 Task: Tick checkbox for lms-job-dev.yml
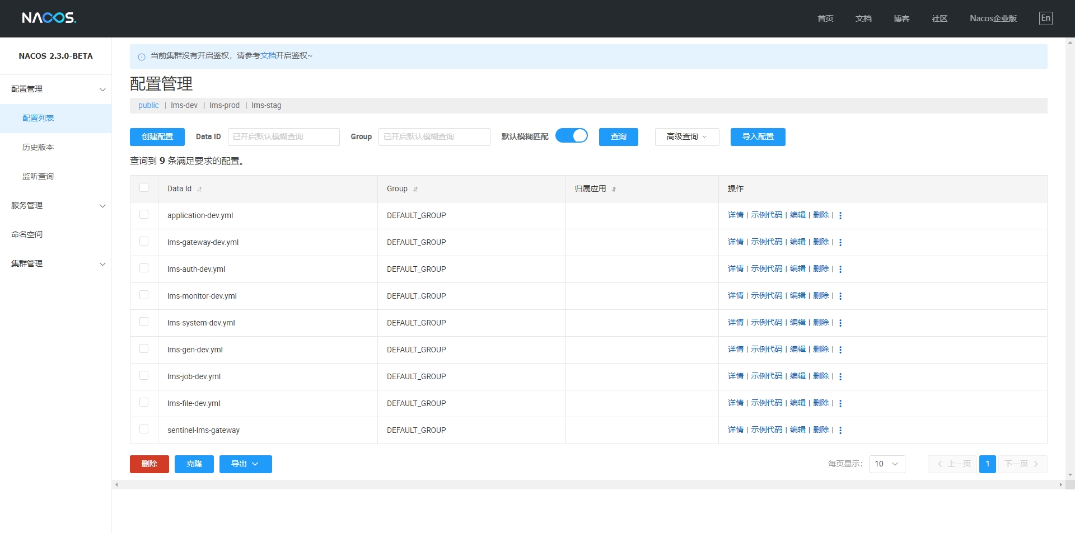(x=144, y=376)
